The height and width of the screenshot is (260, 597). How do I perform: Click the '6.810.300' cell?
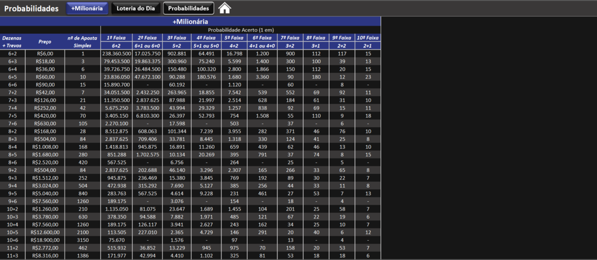point(148,115)
